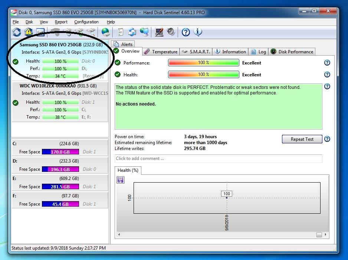Select the Overview tab
This screenshot has width=348, height=260.
tap(127, 51)
